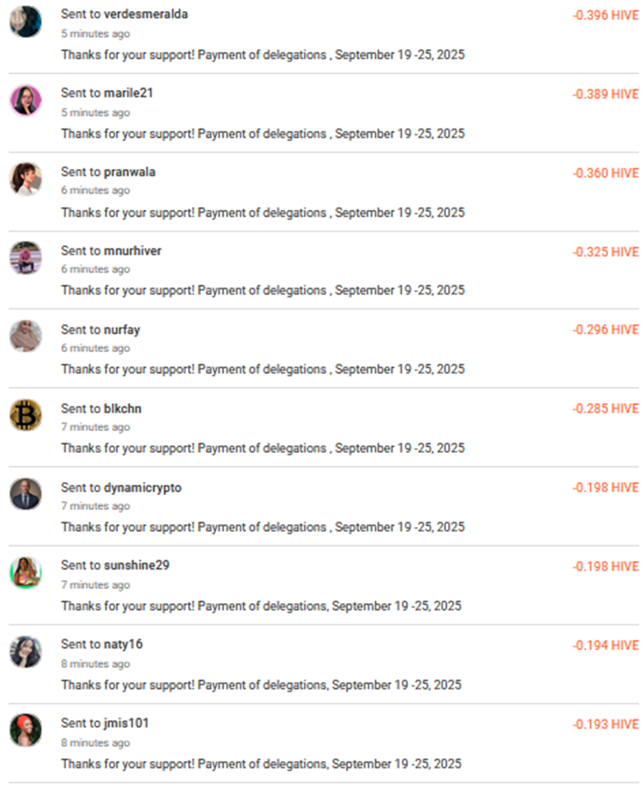Image resolution: width=643 pixels, height=786 pixels.
Task: Click blkchn's Bitcoin logo avatar
Action: click(x=25, y=415)
